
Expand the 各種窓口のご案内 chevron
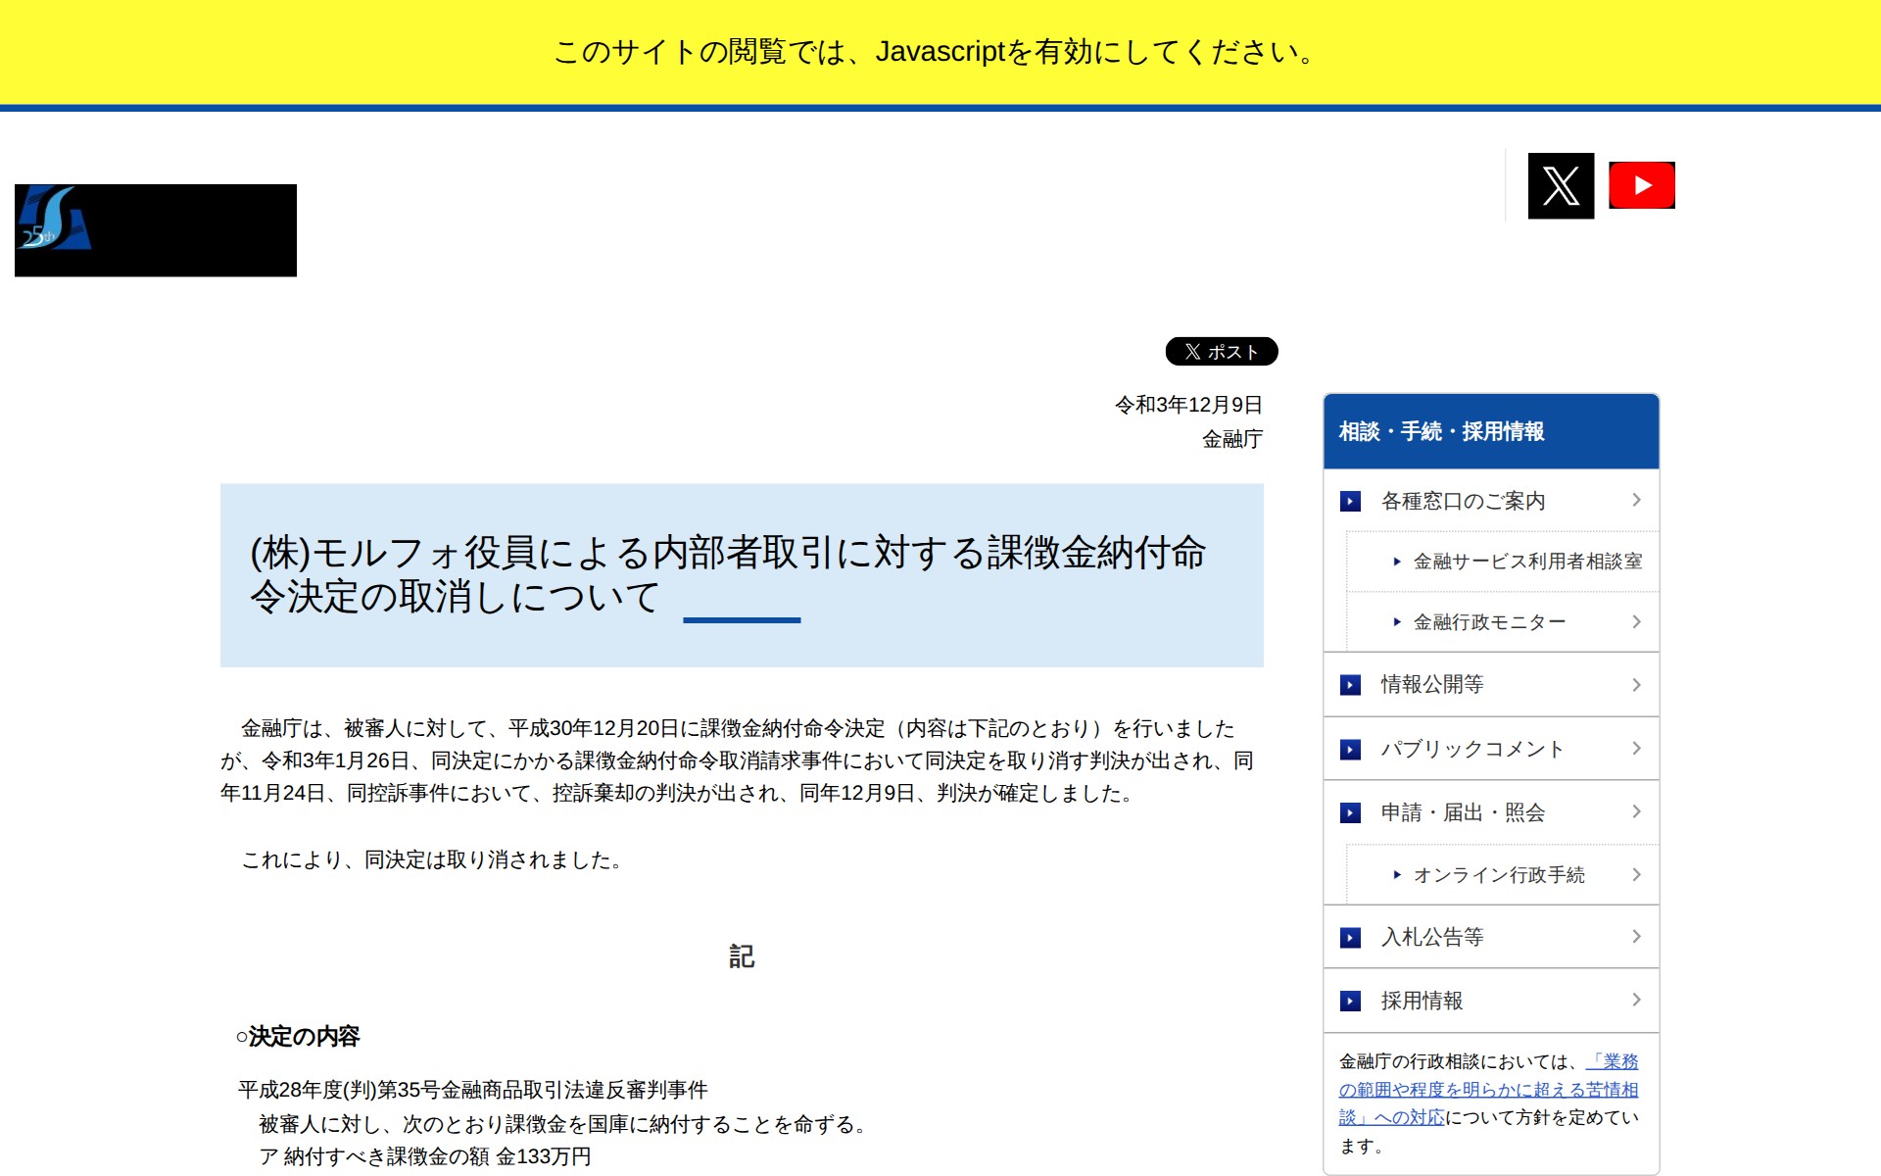tap(1636, 501)
